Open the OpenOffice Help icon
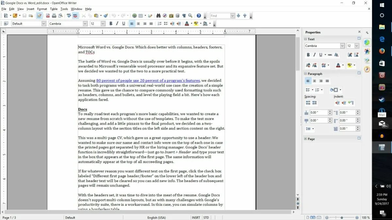Viewport: 392px width, 220px height. [199, 16]
